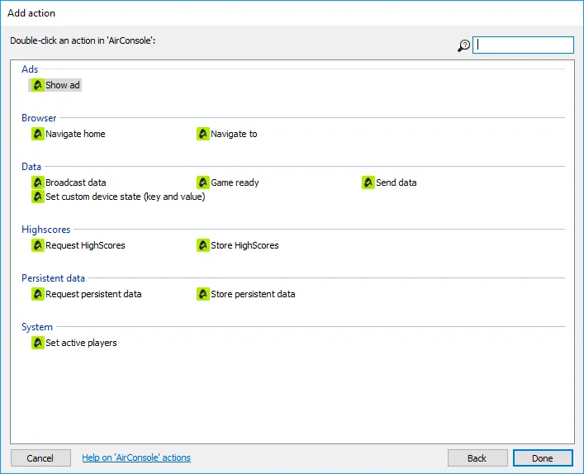Click the Set active players icon

pyautogui.click(x=38, y=343)
